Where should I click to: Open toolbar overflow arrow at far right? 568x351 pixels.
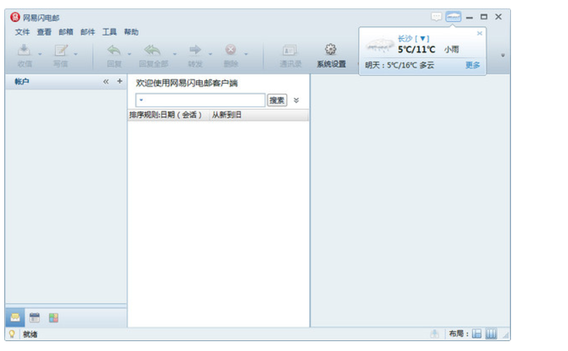tap(503, 56)
